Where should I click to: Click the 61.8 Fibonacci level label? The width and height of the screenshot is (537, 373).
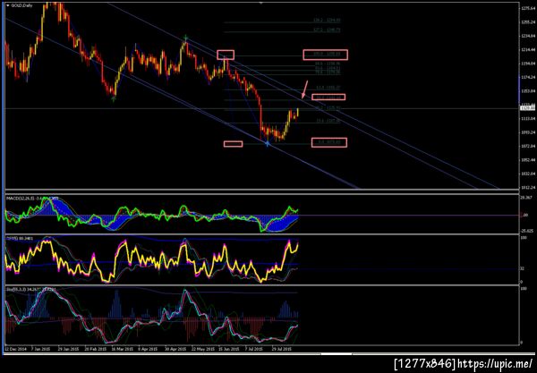point(328,88)
